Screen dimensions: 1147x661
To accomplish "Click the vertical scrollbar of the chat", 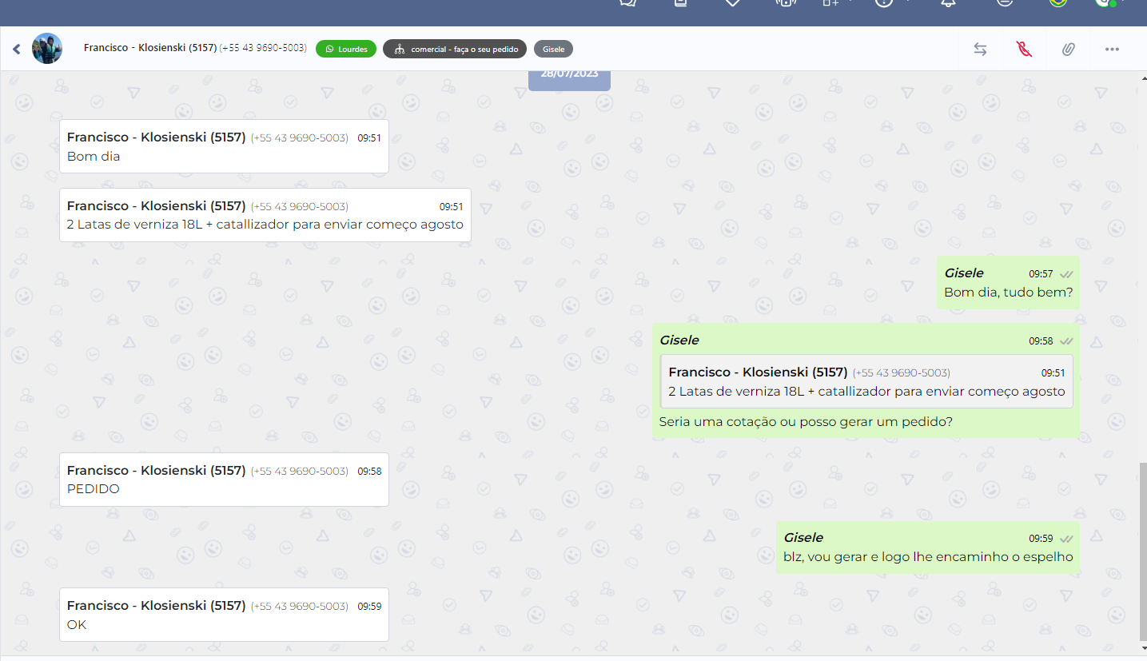I will click(x=1142, y=550).
